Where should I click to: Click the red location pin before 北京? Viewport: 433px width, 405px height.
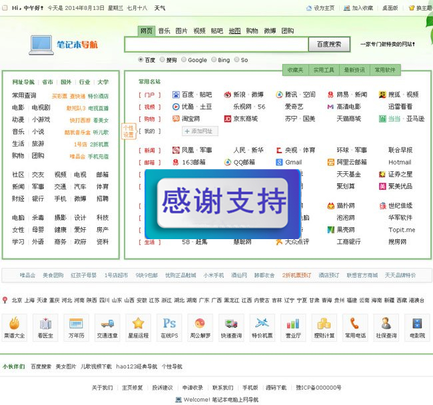click(x=5, y=300)
